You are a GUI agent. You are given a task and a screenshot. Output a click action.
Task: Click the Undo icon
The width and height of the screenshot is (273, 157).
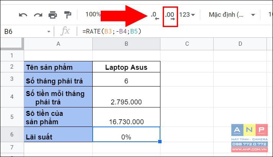point(23,15)
